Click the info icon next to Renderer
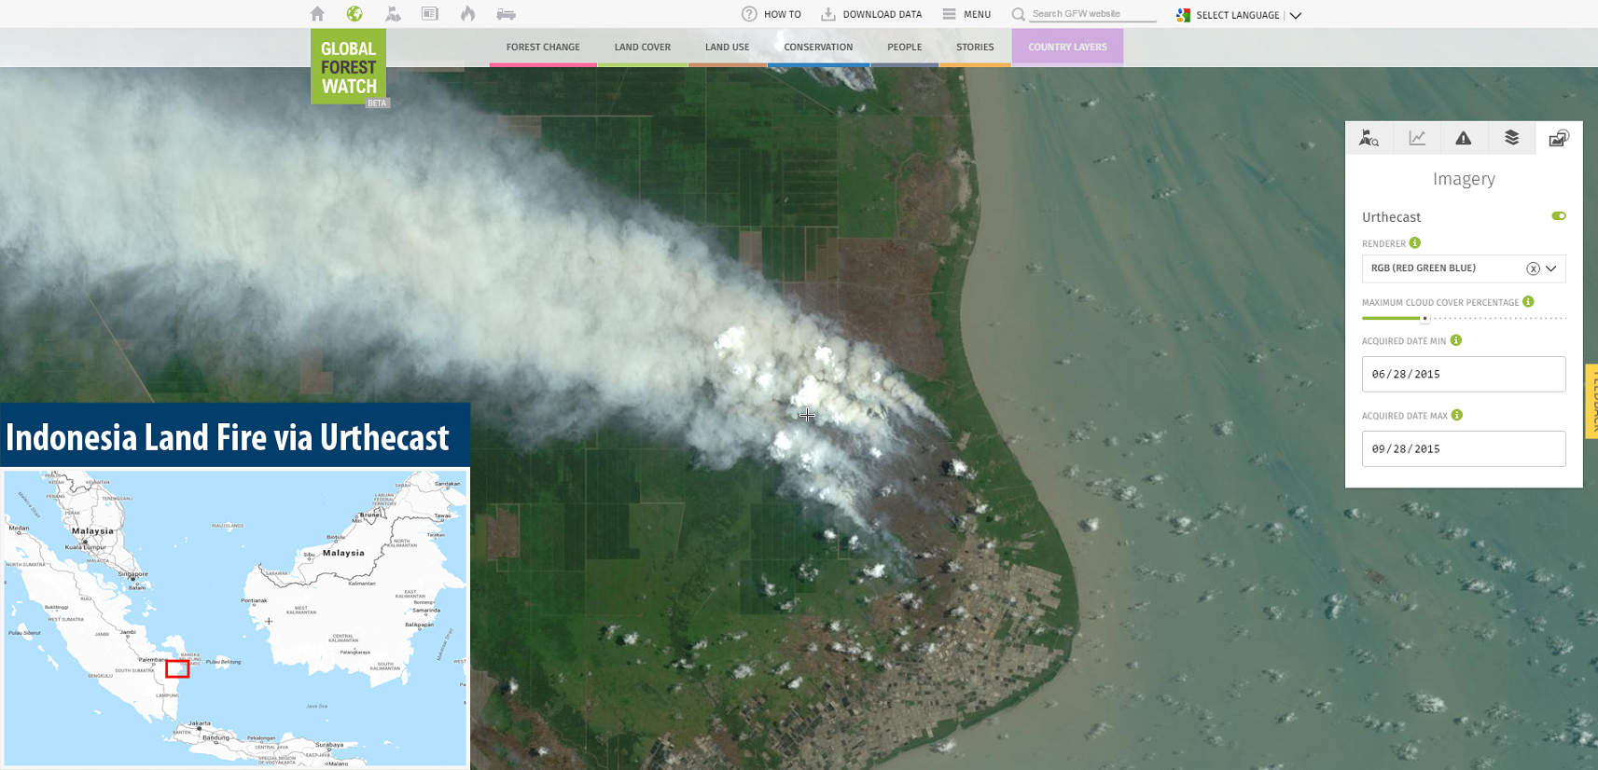 pos(1415,243)
